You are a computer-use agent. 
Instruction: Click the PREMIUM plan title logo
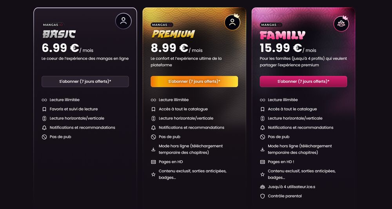(x=173, y=34)
